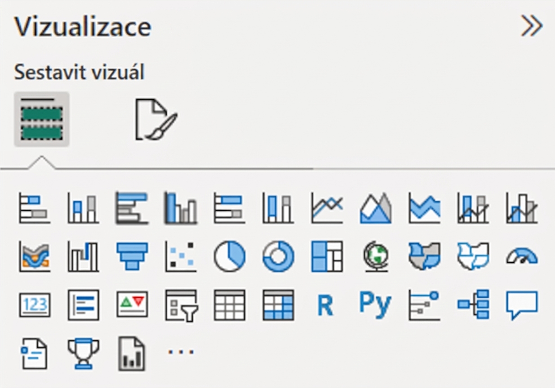This screenshot has height=388, width=555.
Task: Select the KPI visual with triangles
Action: [x=132, y=304]
